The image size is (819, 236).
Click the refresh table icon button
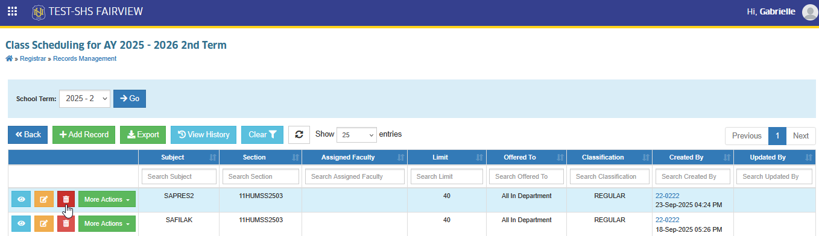(x=299, y=135)
